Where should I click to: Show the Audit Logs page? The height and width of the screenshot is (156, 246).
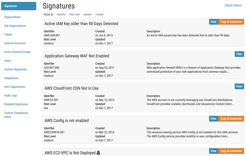pyautogui.click(x=11, y=95)
